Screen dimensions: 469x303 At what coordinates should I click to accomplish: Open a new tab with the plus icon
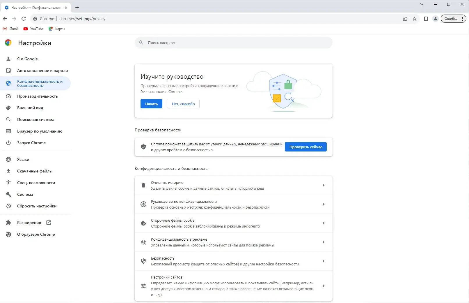77,8
